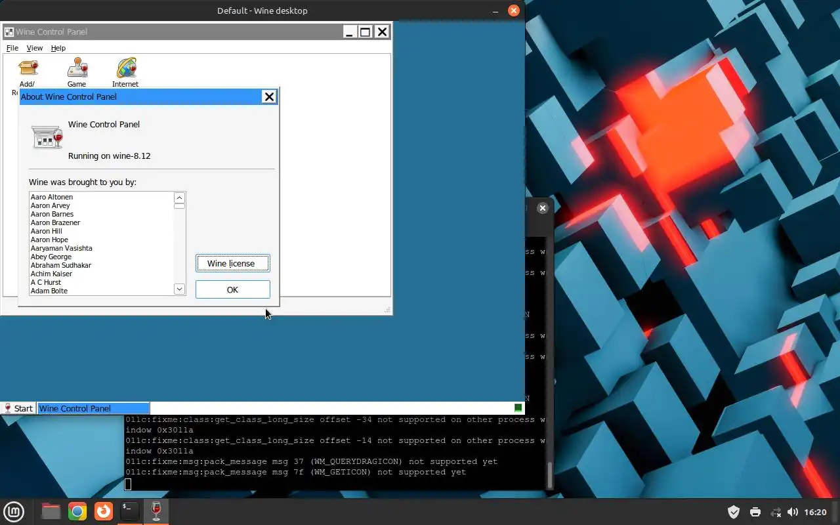The width and height of the screenshot is (840, 525).
Task: Click the contributors list scroll down arrow
Action: [x=179, y=289]
